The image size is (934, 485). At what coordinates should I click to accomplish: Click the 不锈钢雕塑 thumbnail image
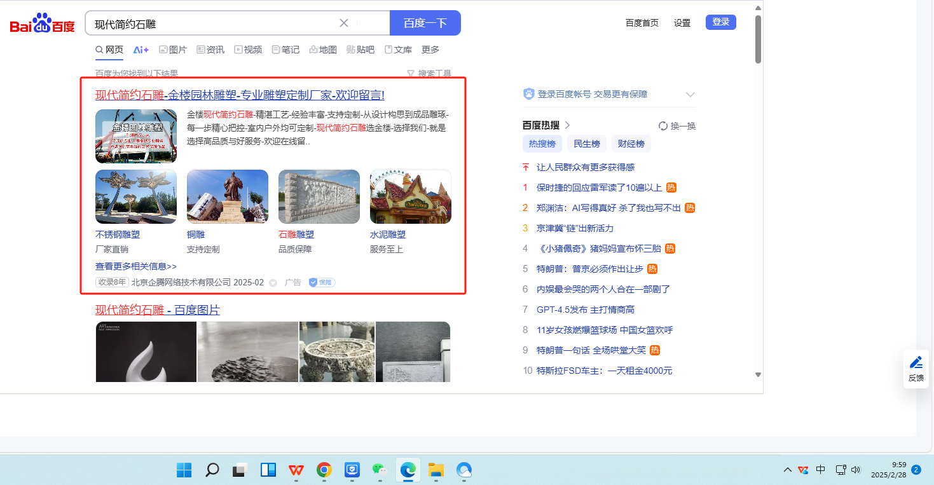[x=136, y=196]
